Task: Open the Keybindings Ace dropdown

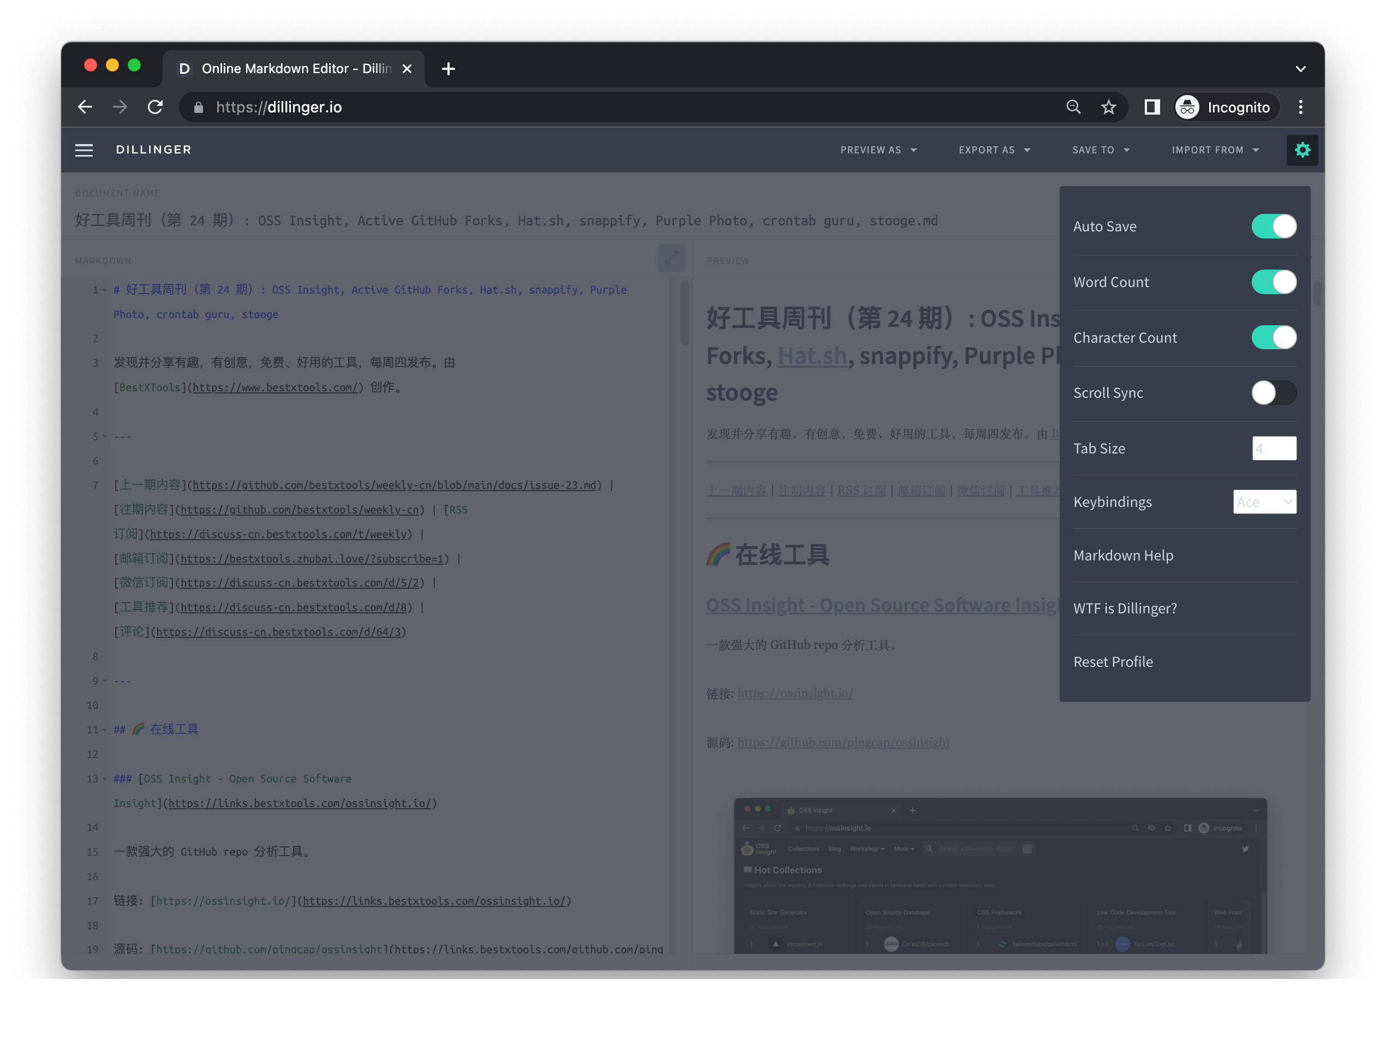Action: tap(1264, 502)
